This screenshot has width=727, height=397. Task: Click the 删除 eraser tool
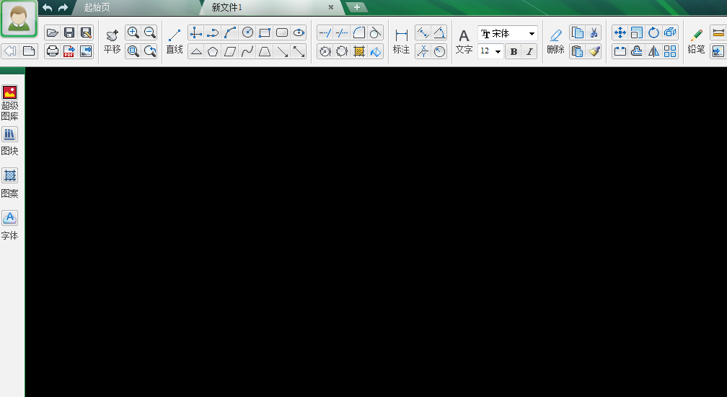coord(555,41)
